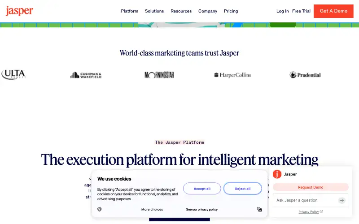Click Request Demo in chat widget

click(311, 187)
